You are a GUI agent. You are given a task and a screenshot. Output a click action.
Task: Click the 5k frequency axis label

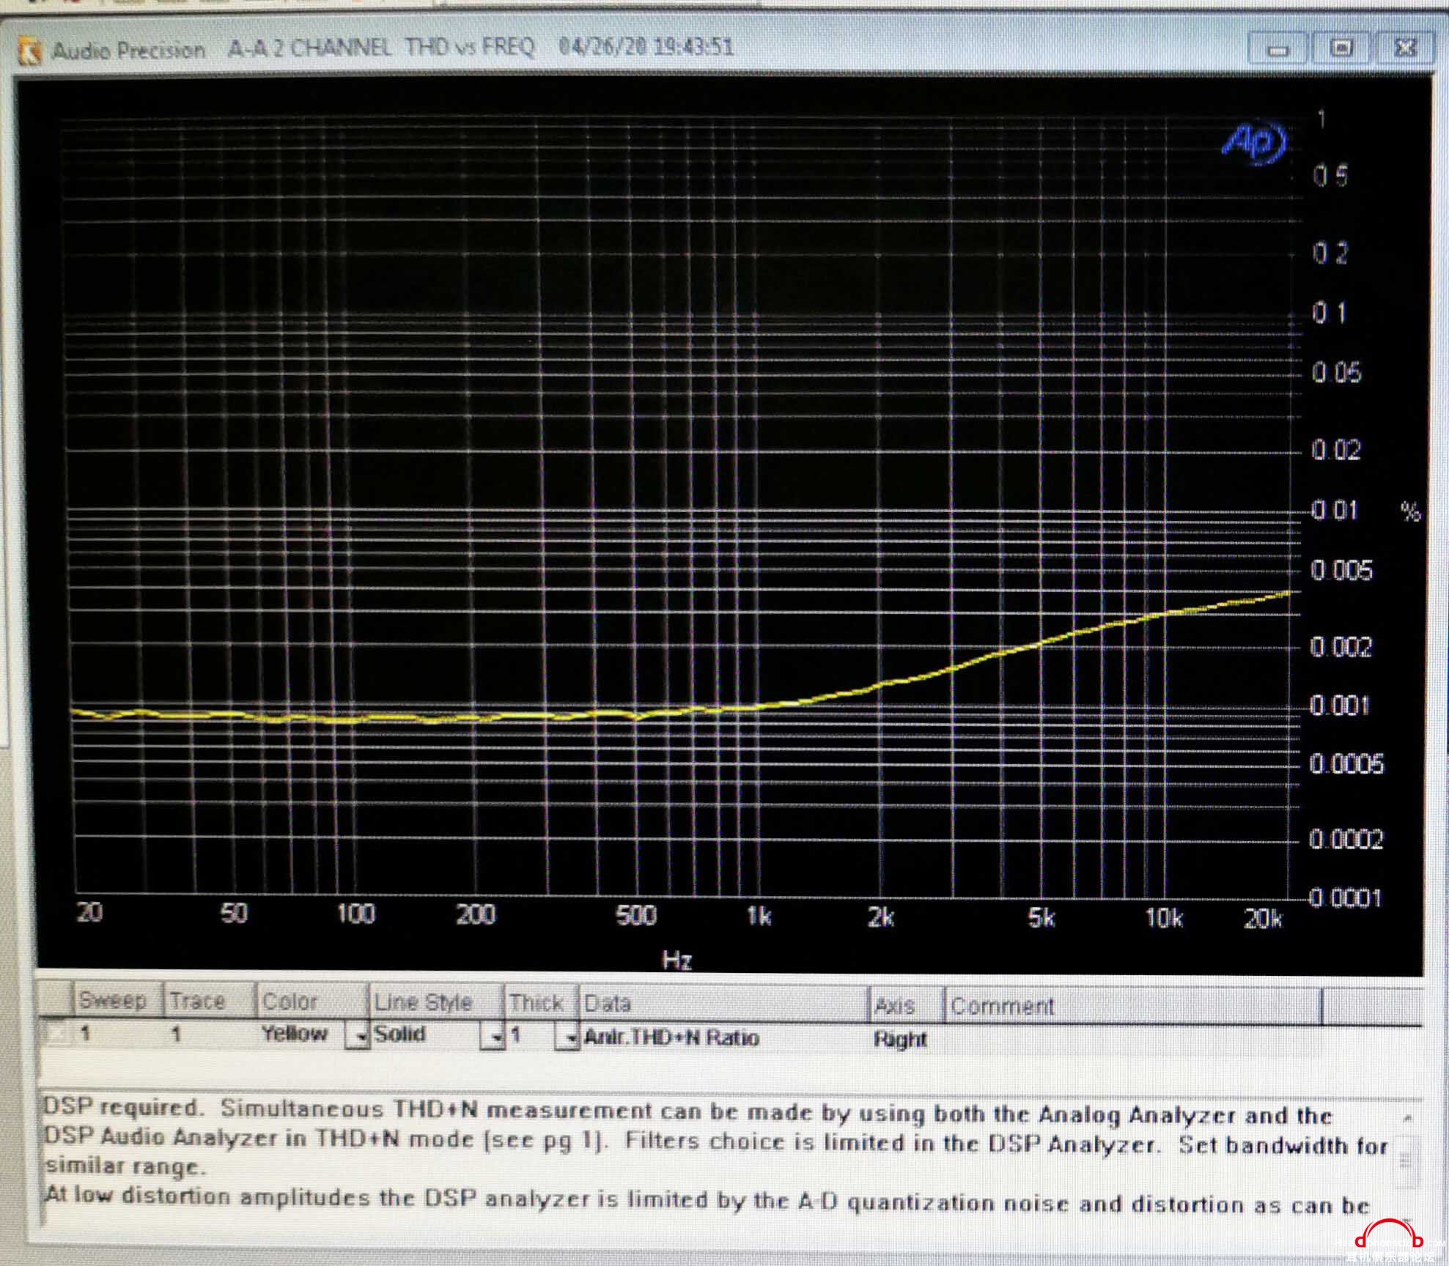[x=1041, y=917]
